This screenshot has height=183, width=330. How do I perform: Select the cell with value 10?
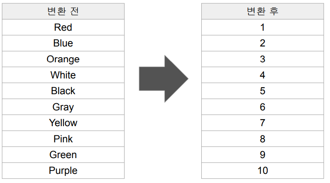tap(262, 171)
